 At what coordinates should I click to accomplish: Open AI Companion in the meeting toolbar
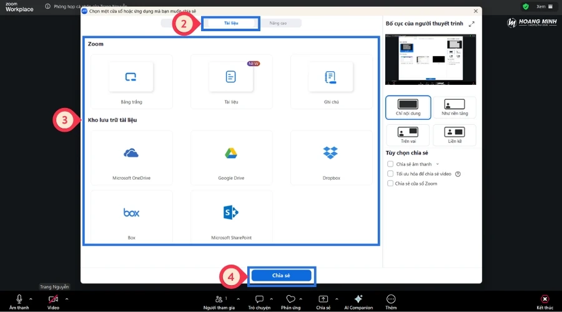coord(358,300)
